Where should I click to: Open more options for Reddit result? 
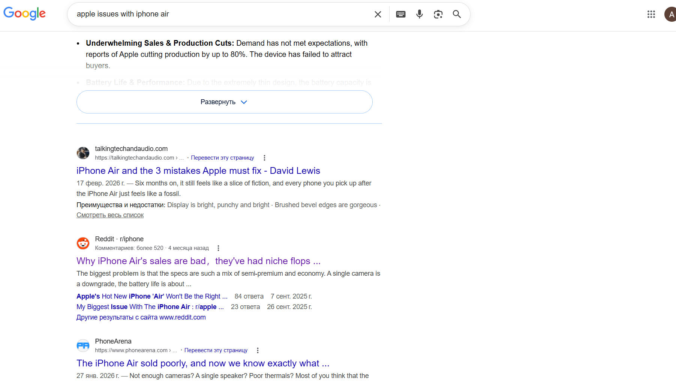point(218,248)
